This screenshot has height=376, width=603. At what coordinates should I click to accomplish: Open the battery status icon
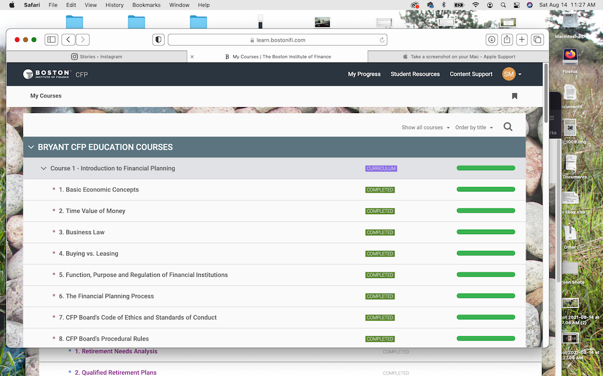tap(459, 5)
